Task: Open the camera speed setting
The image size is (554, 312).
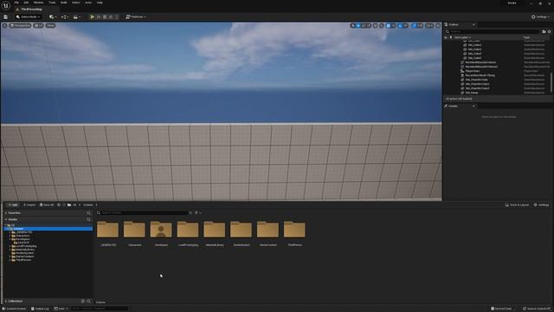Action: (429, 25)
